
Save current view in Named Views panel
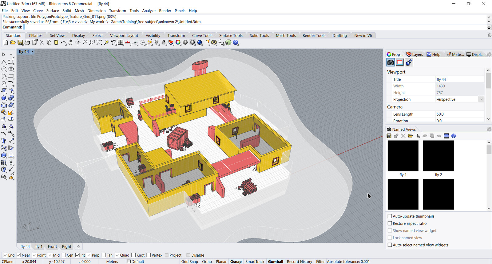click(x=389, y=136)
